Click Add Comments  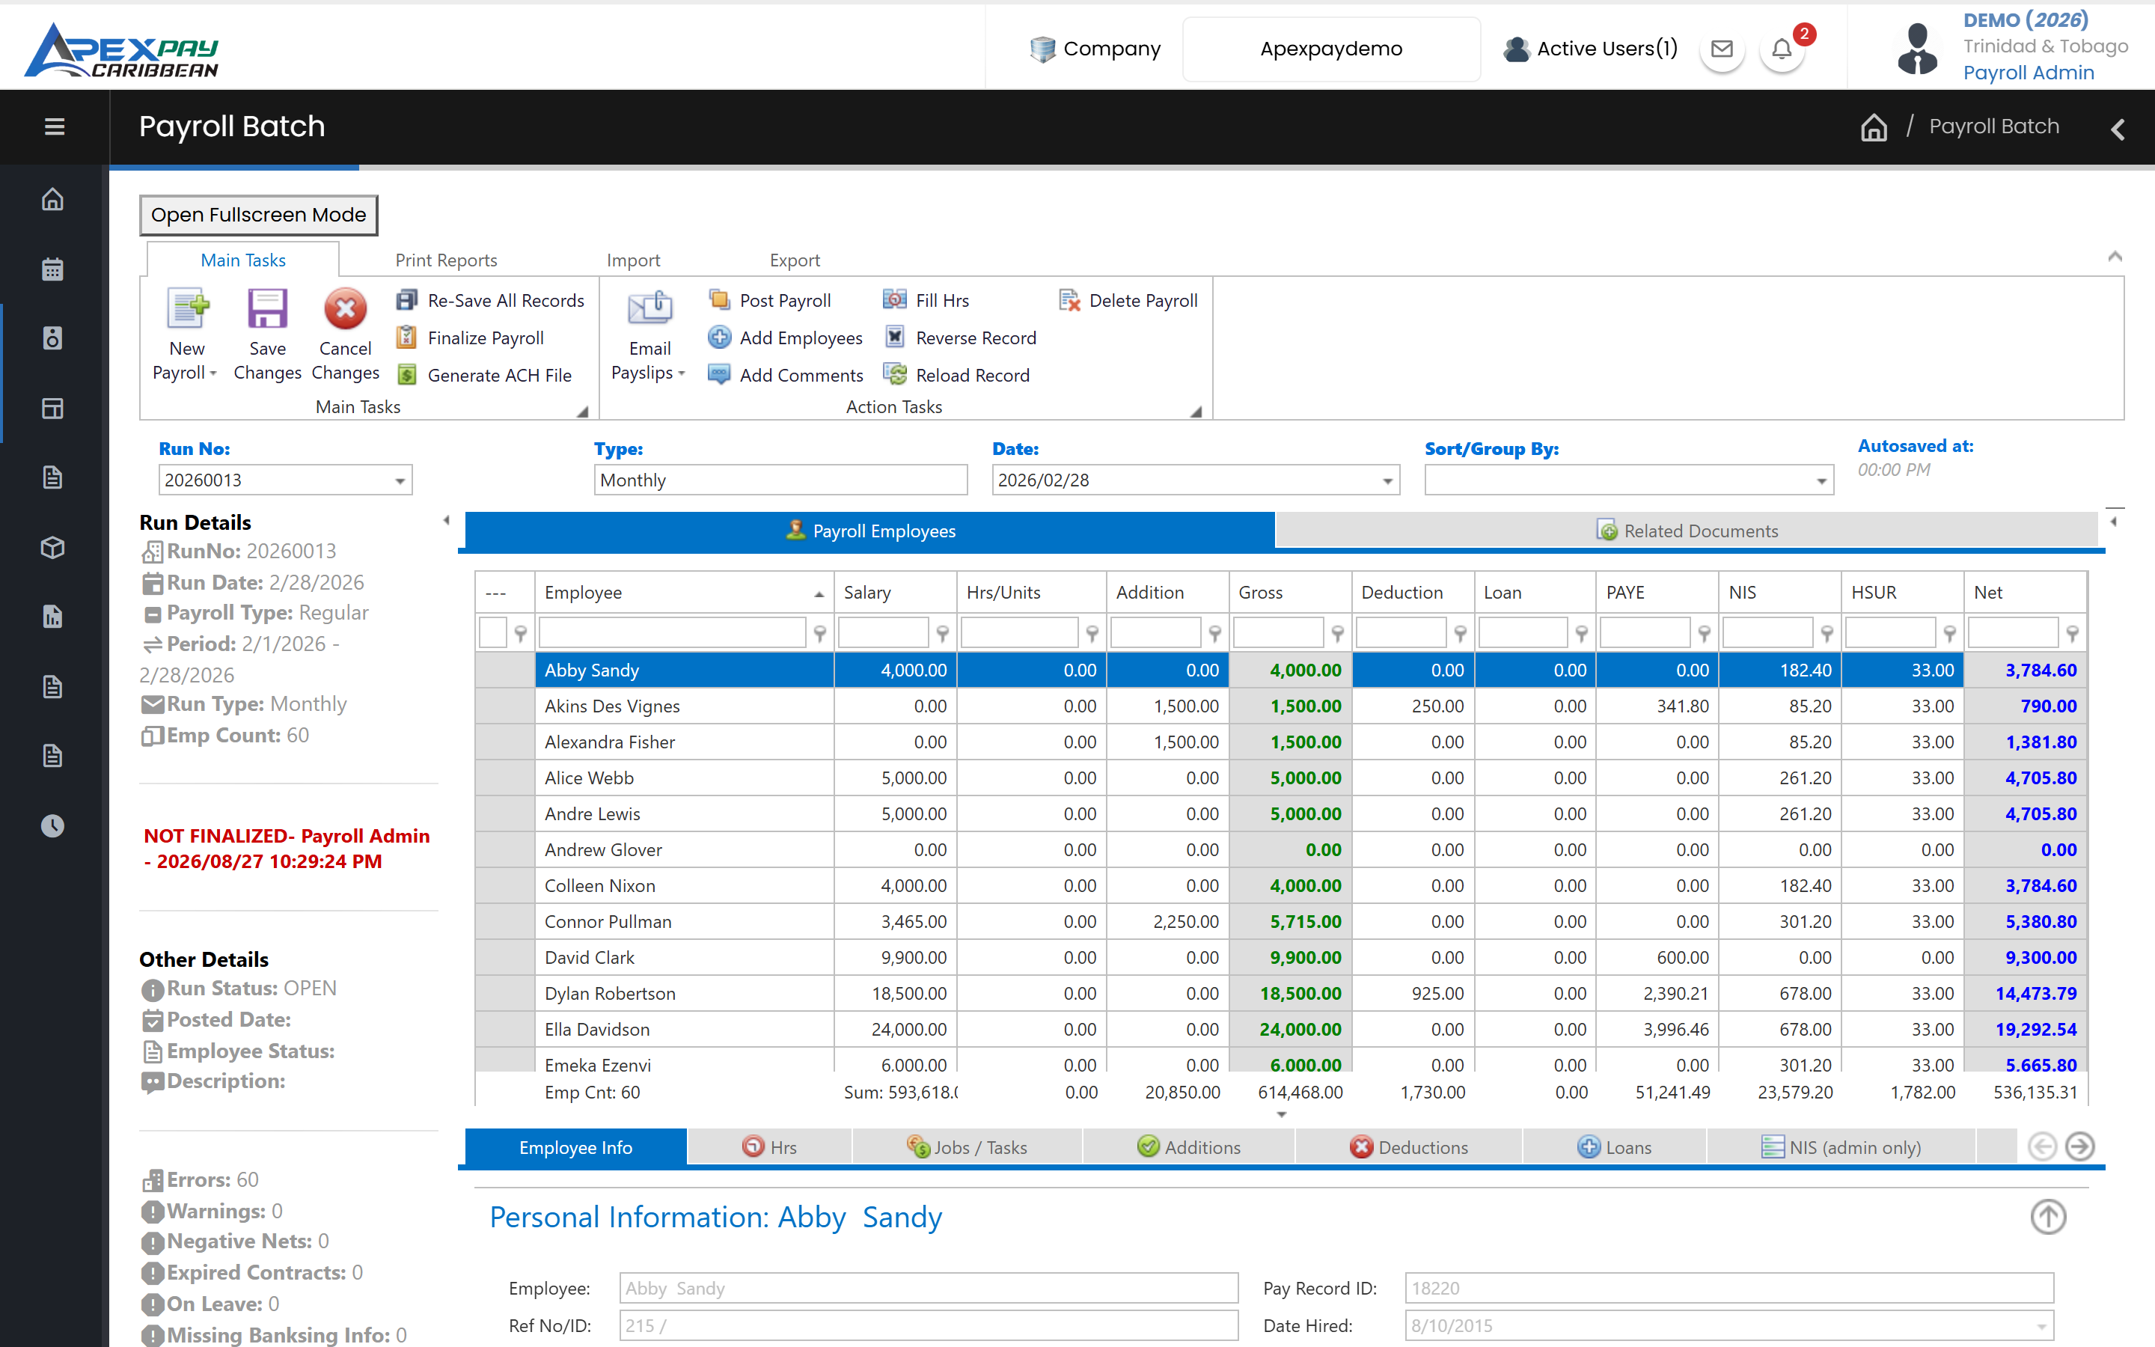coord(786,375)
